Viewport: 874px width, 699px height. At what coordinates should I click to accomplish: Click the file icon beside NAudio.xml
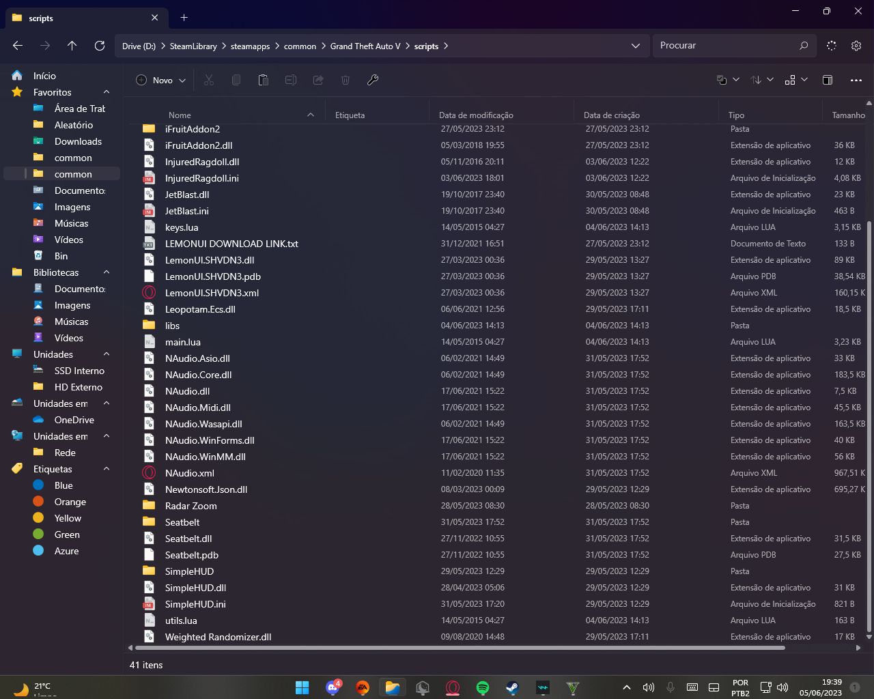click(149, 473)
